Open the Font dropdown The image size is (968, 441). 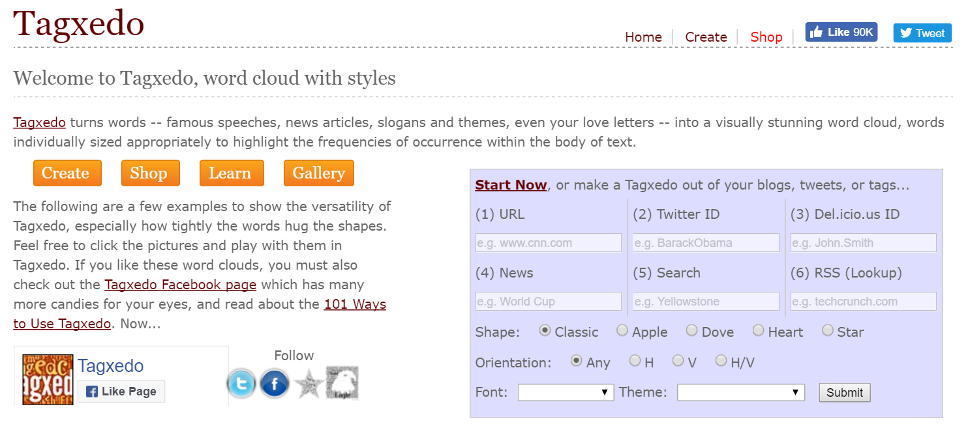pos(566,392)
